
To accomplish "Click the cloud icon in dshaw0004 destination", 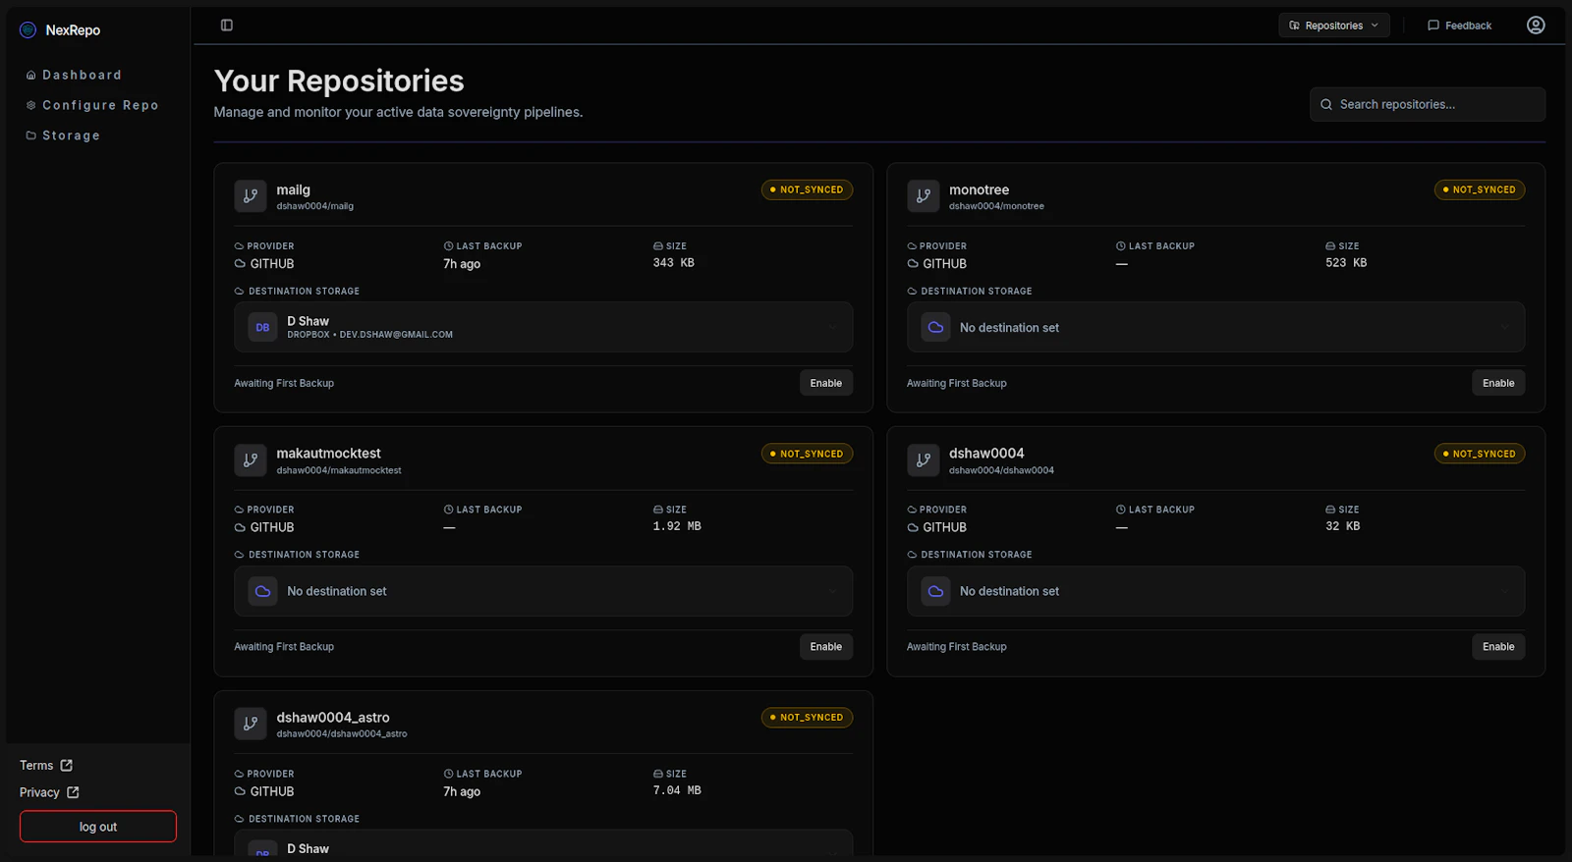I will point(935,591).
